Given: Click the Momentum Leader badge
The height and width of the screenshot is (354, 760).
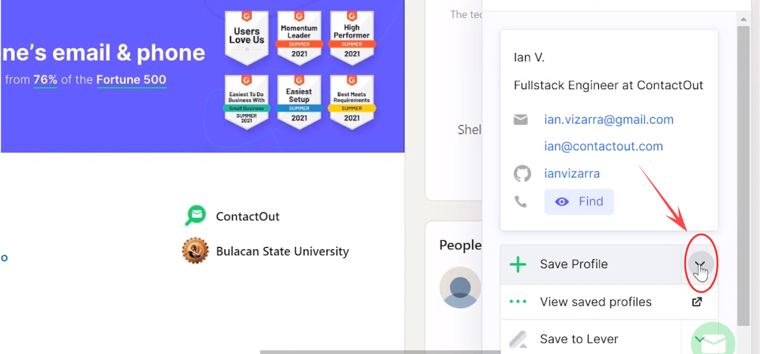Looking at the screenshot, I should pyautogui.click(x=299, y=38).
